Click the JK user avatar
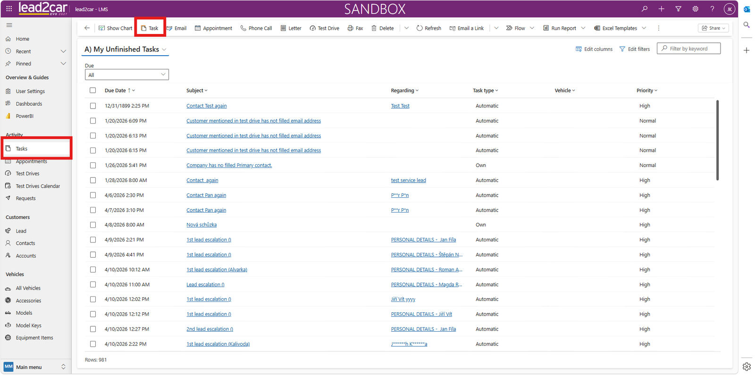This screenshot has height=375, width=755. click(x=729, y=9)
